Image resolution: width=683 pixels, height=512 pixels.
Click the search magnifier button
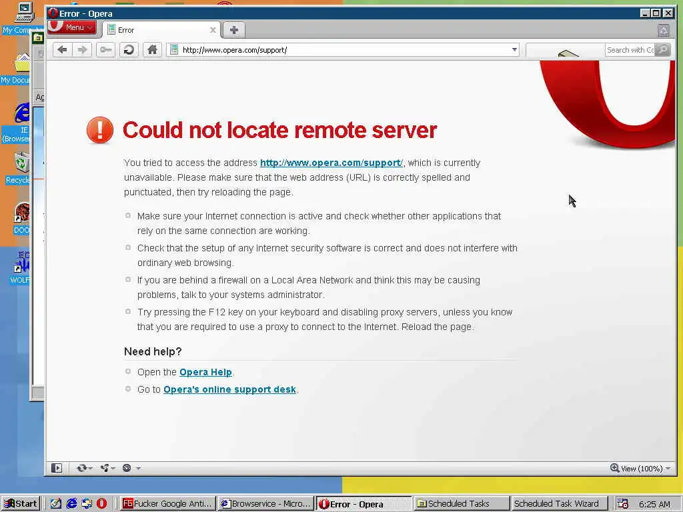coord(663,49)
